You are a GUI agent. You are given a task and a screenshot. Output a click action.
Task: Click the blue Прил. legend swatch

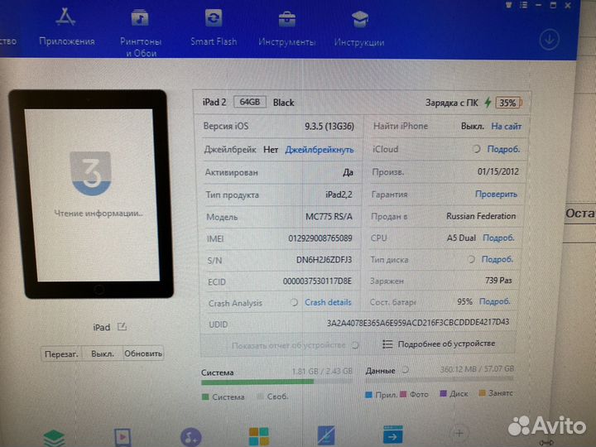(368, 395)
